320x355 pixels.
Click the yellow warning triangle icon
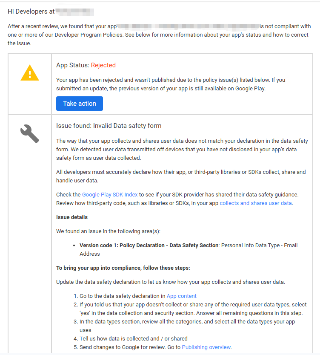point(30,73)
